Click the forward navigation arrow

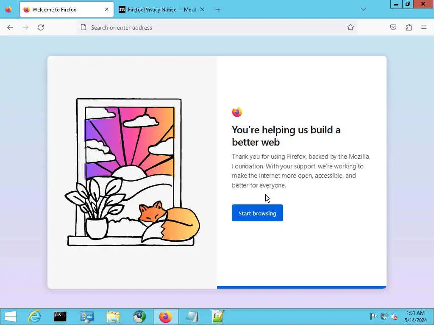[25, 28]
